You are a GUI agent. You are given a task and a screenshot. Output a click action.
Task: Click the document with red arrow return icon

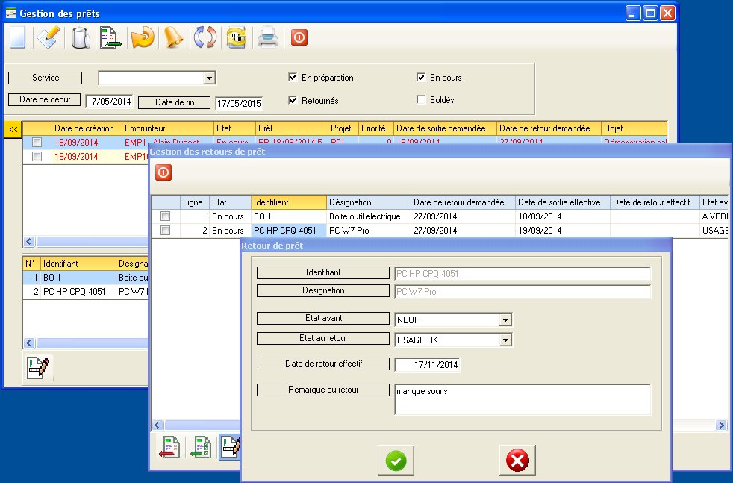tap(169, 447)
